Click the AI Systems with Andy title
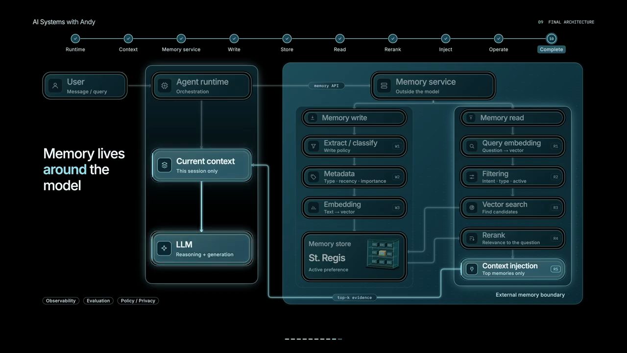The image size is (627, 353). click(64, 22)
